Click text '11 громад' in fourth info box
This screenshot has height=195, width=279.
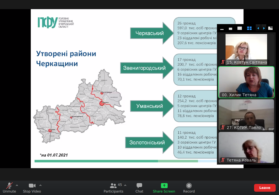tap(186, 133)
